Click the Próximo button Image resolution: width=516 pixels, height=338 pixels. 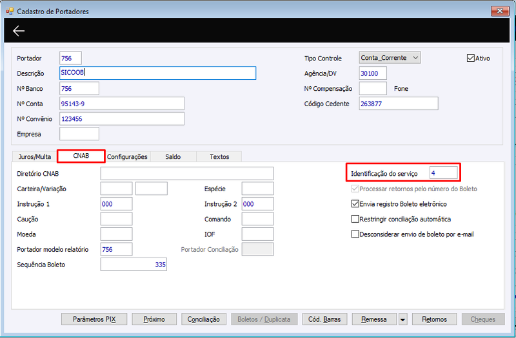(154, 319)
